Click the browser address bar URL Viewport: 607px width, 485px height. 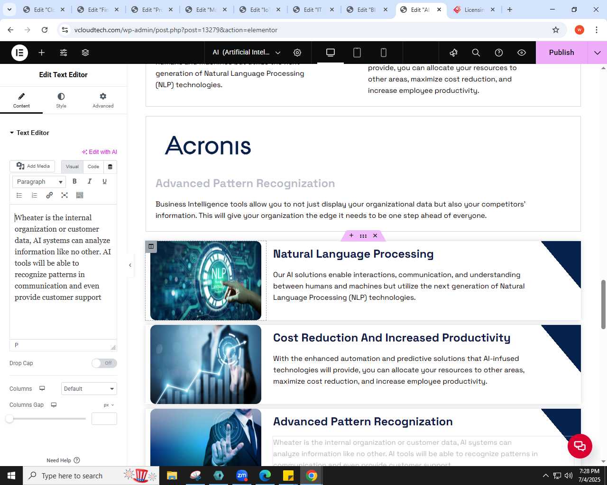click(x=176, y=30)
